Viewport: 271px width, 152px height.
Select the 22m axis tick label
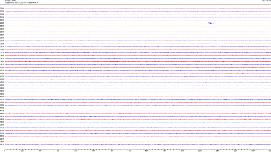(x=200, y=151)
